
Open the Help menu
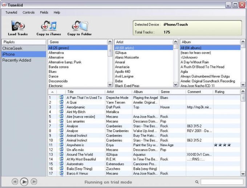pyautogui.click(x=57, y=12)
